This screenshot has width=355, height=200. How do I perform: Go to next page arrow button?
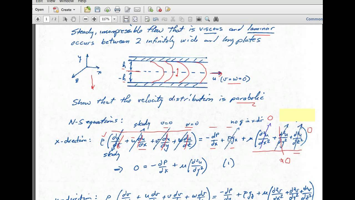point(38,19)
